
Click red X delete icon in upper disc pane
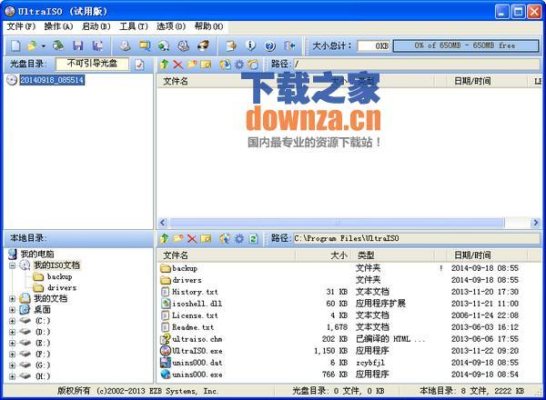pyautogui.click(x=177, y=65)
